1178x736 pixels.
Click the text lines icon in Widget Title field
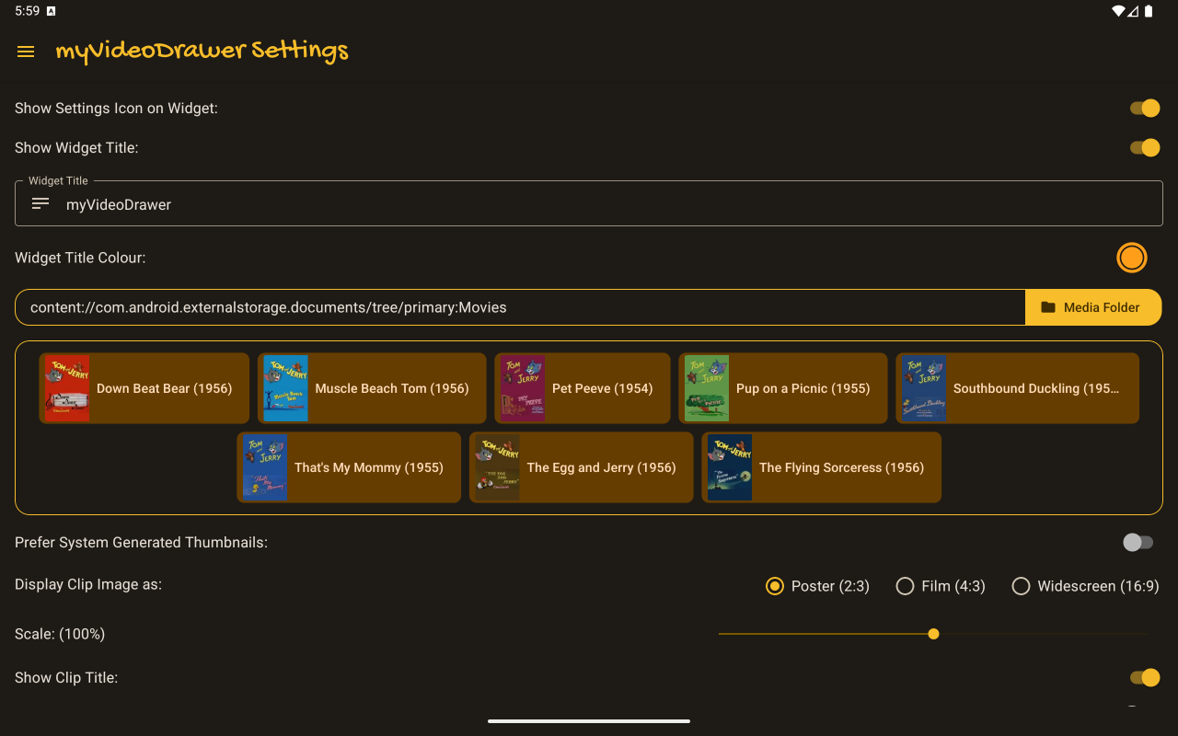(40, 203)
